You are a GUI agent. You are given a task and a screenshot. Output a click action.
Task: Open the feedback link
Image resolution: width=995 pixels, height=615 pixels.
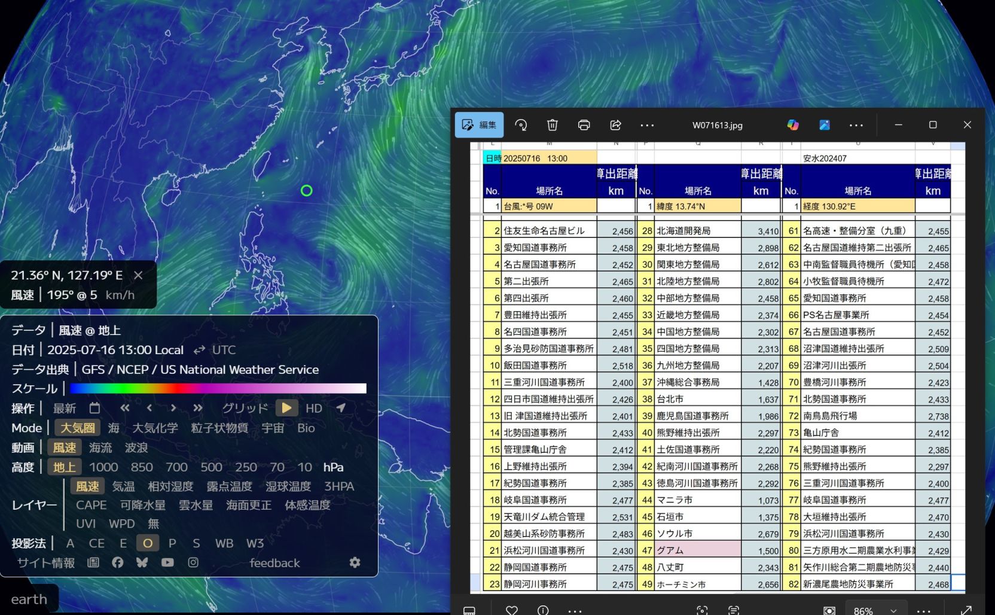(274, 563)
